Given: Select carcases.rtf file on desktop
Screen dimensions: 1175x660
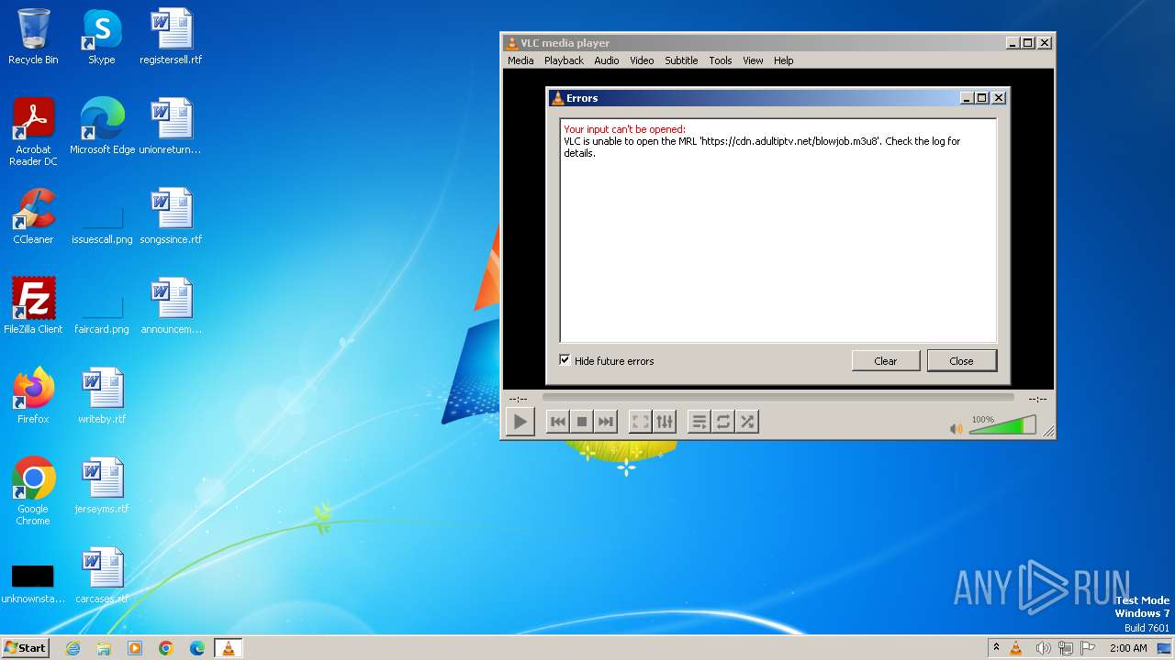Looking at the screenshot, I should (102, 576).
